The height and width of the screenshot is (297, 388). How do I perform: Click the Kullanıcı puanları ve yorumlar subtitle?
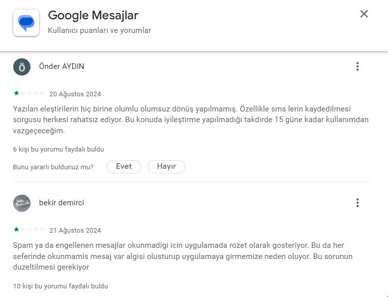tap(99, 30)
